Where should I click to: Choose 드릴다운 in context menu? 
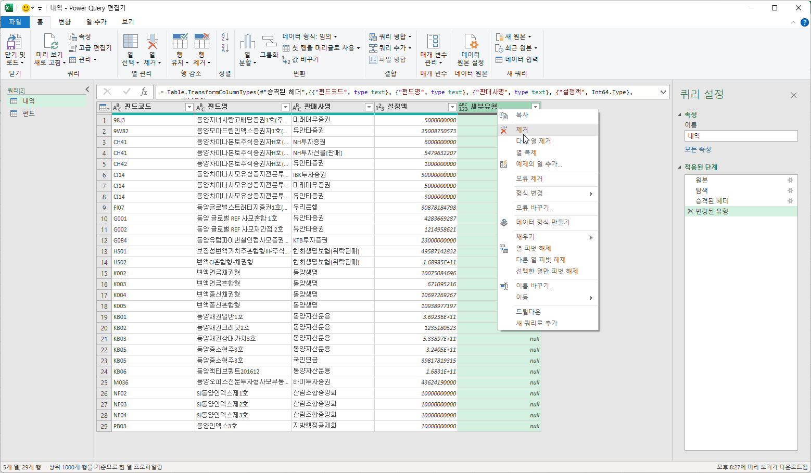[x=548, y=312]
